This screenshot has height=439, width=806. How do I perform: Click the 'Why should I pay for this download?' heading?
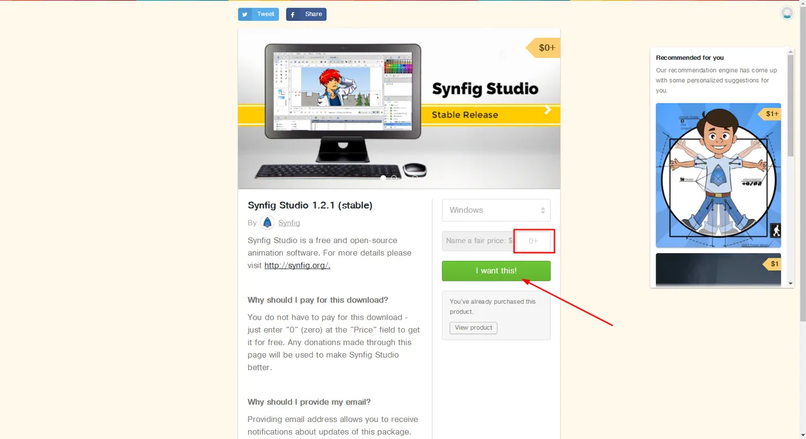318,300
